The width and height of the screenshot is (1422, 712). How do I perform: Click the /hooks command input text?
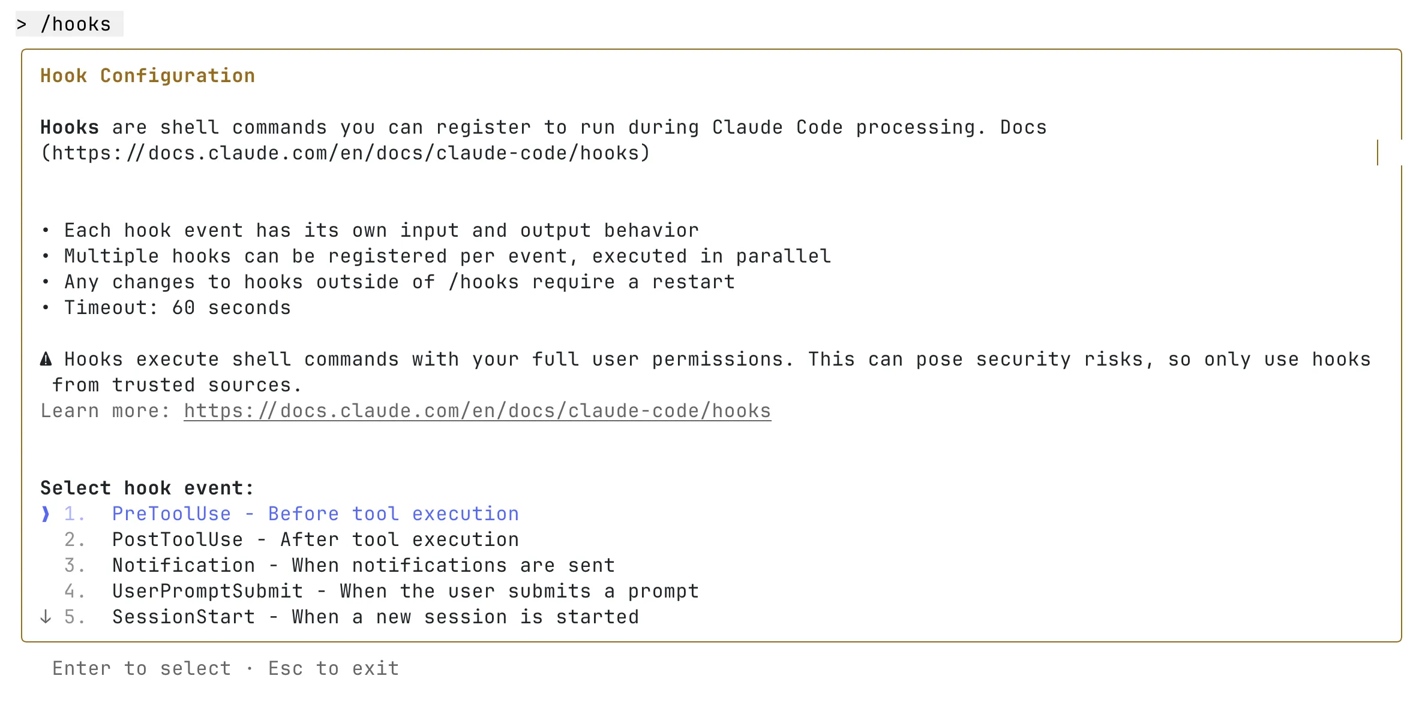[x=76, y=25]
